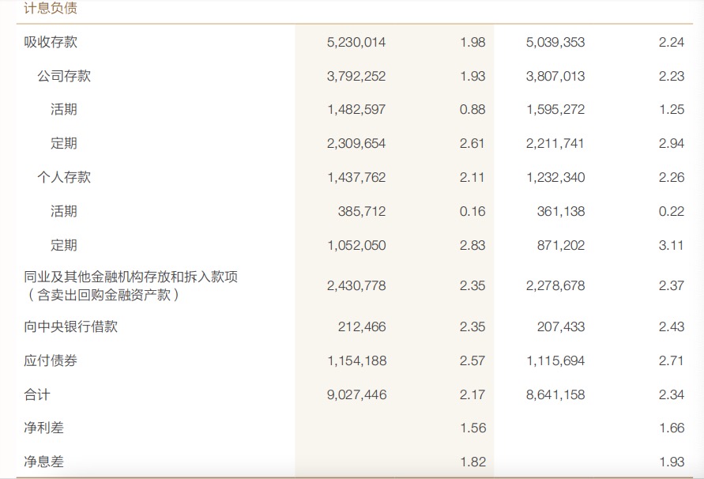Screen dimensions: 704x479
Task: Select the 个人存款 row label
Action: pyautogui.click(x=64, y=177)
